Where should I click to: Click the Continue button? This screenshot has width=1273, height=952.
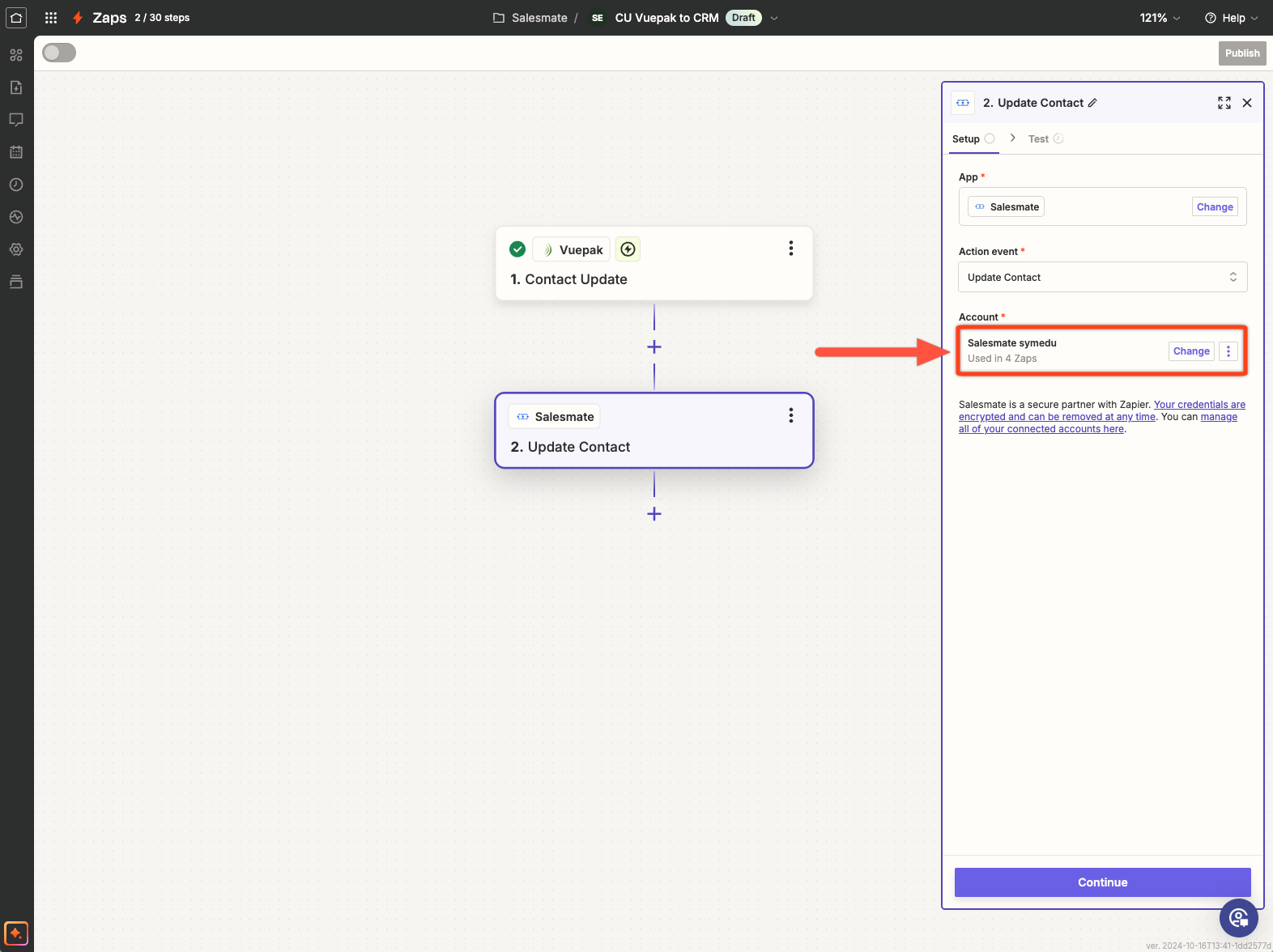pyautogui.click(x=1102, y=882)
